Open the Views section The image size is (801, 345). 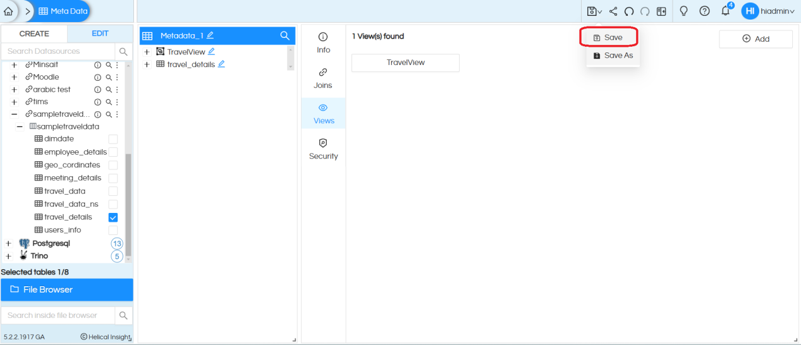click(x=323, y=114)
